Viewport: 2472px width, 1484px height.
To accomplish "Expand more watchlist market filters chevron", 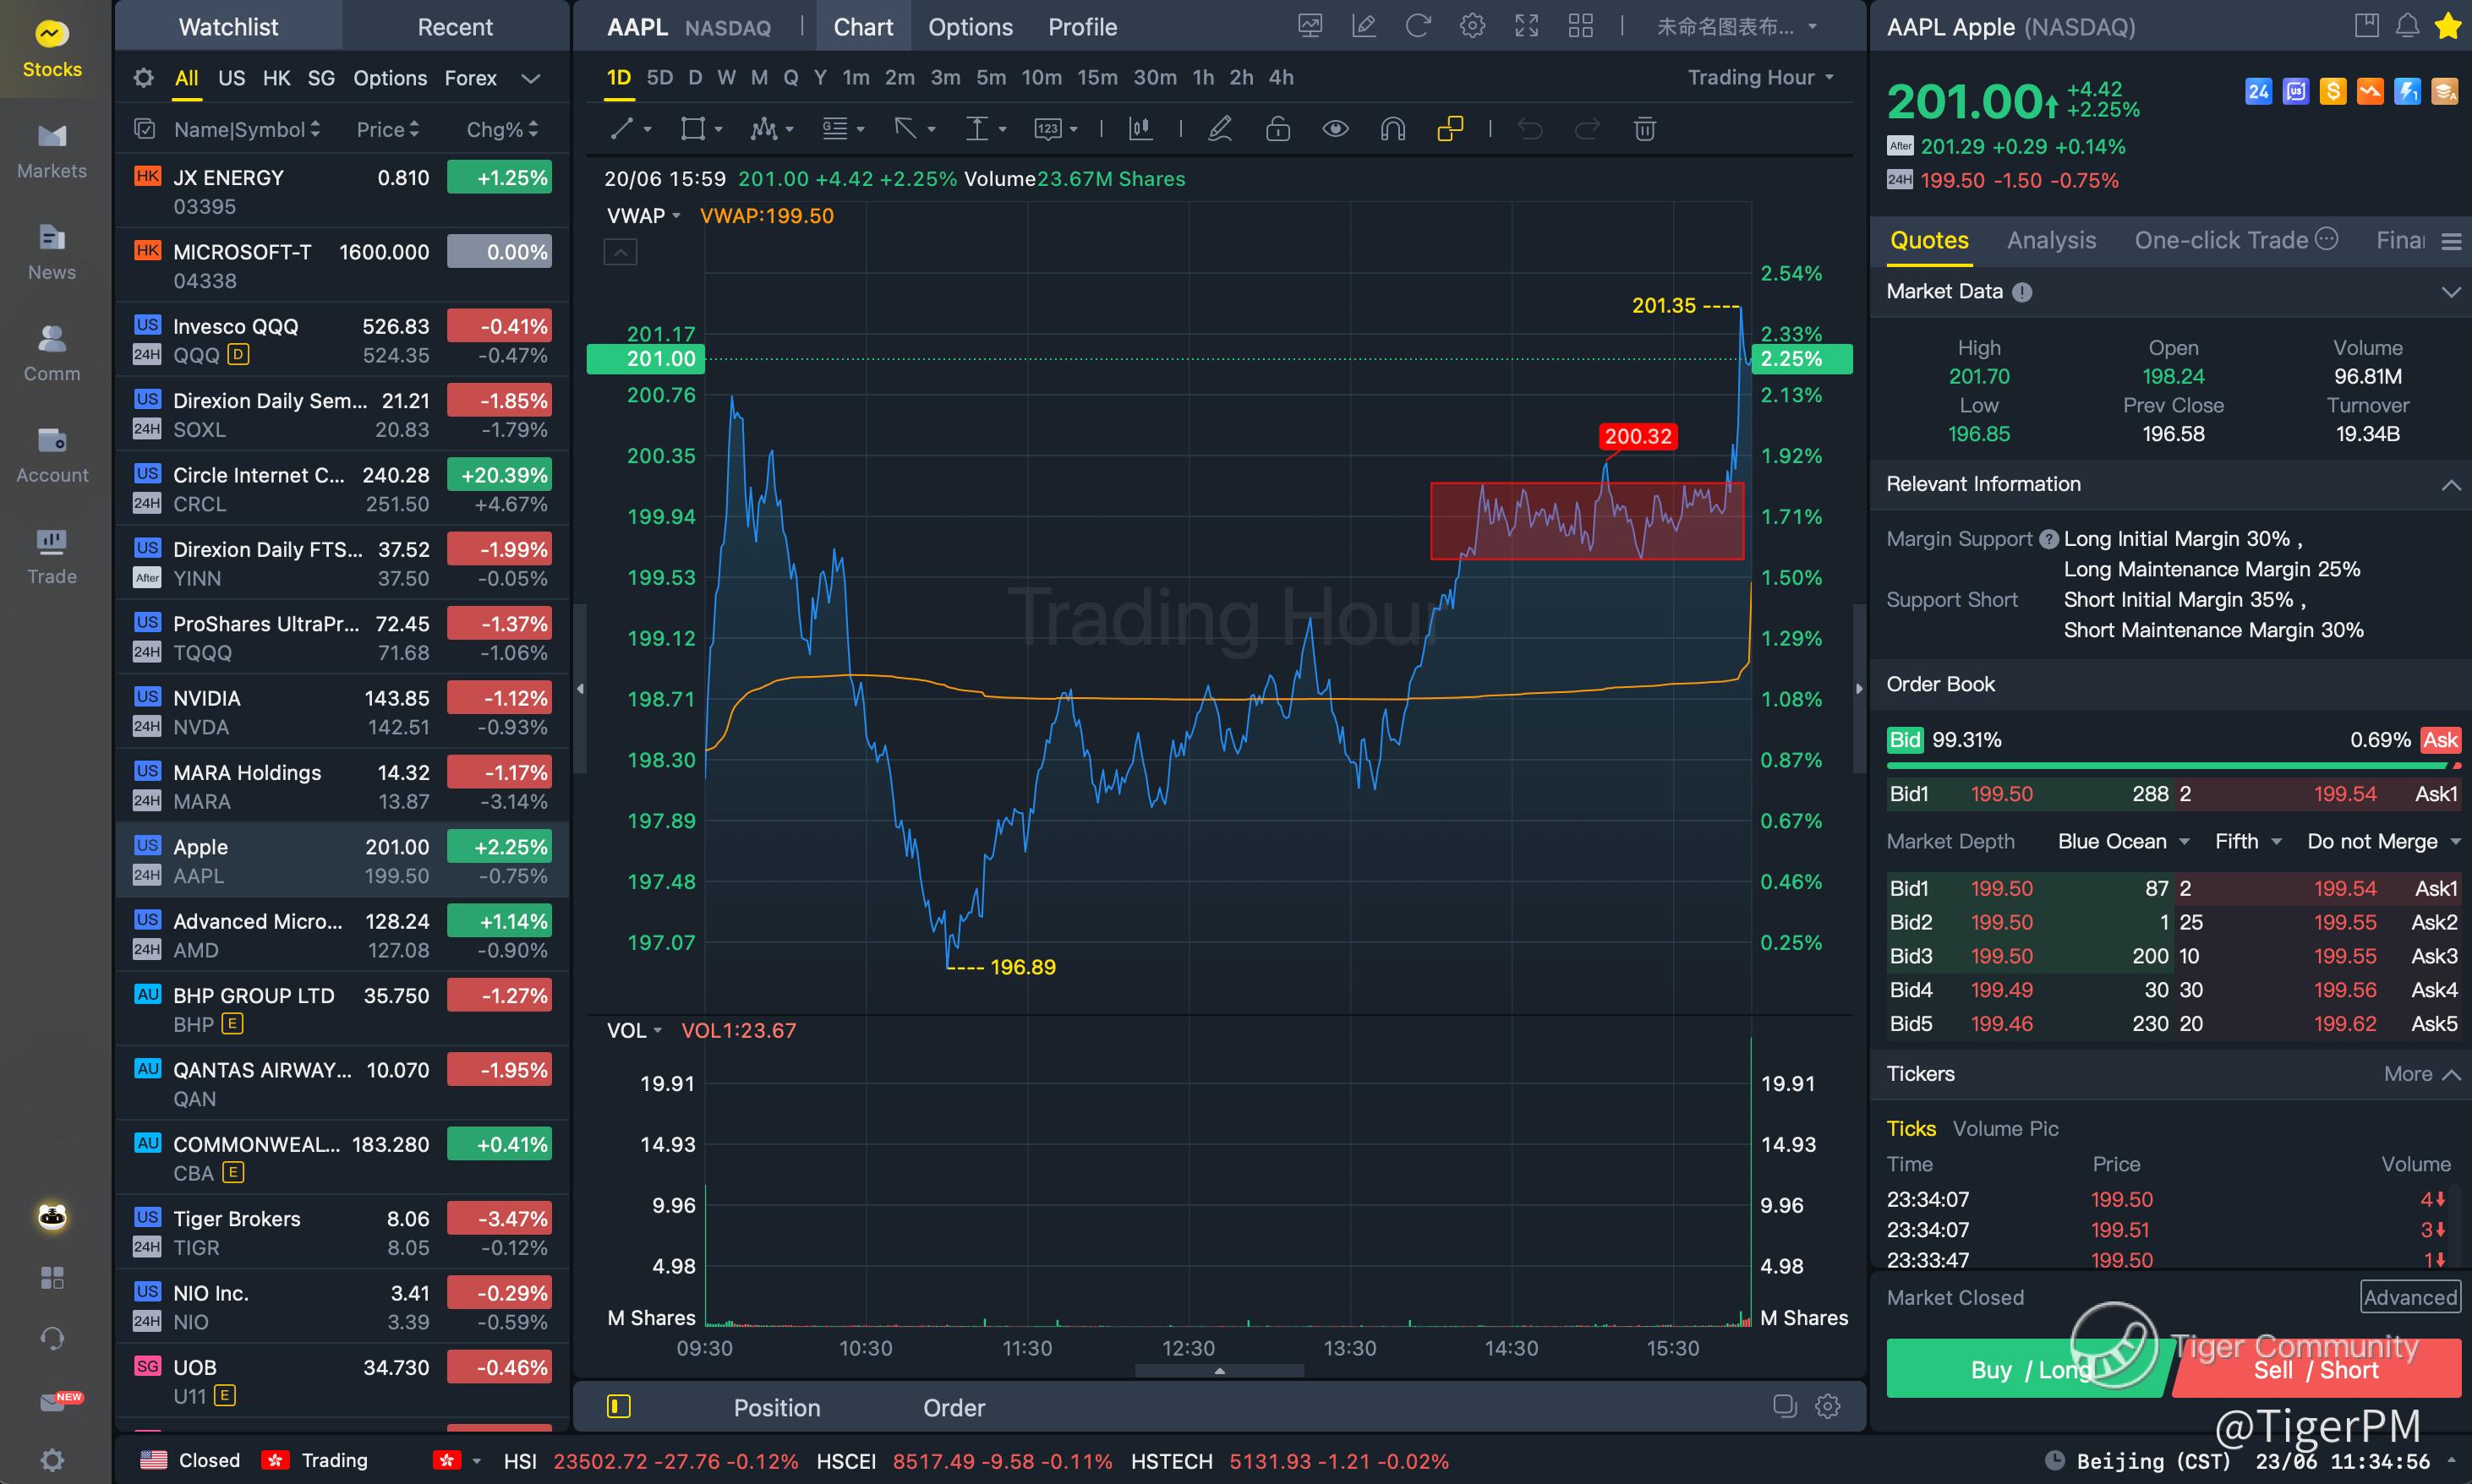I will point(531,78).
